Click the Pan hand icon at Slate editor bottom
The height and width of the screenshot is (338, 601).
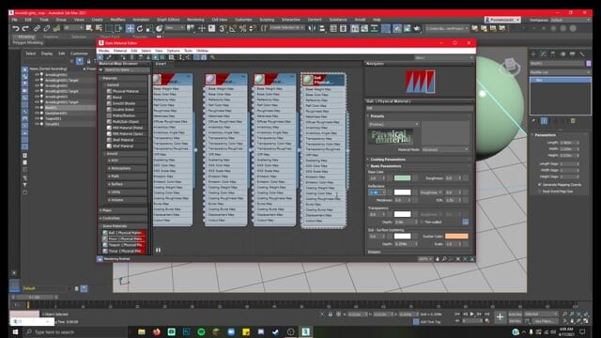coord(438,259)
